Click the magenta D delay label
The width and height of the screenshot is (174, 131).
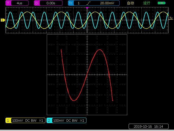(x=37, y=3)
